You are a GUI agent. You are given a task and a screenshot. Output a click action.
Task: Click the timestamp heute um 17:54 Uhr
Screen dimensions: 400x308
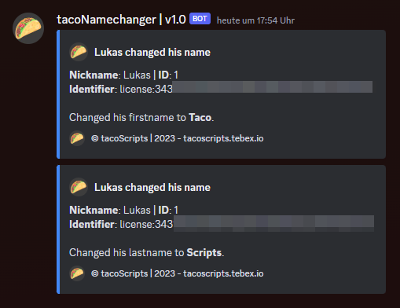pyautogui.click(x=255, y=20)
